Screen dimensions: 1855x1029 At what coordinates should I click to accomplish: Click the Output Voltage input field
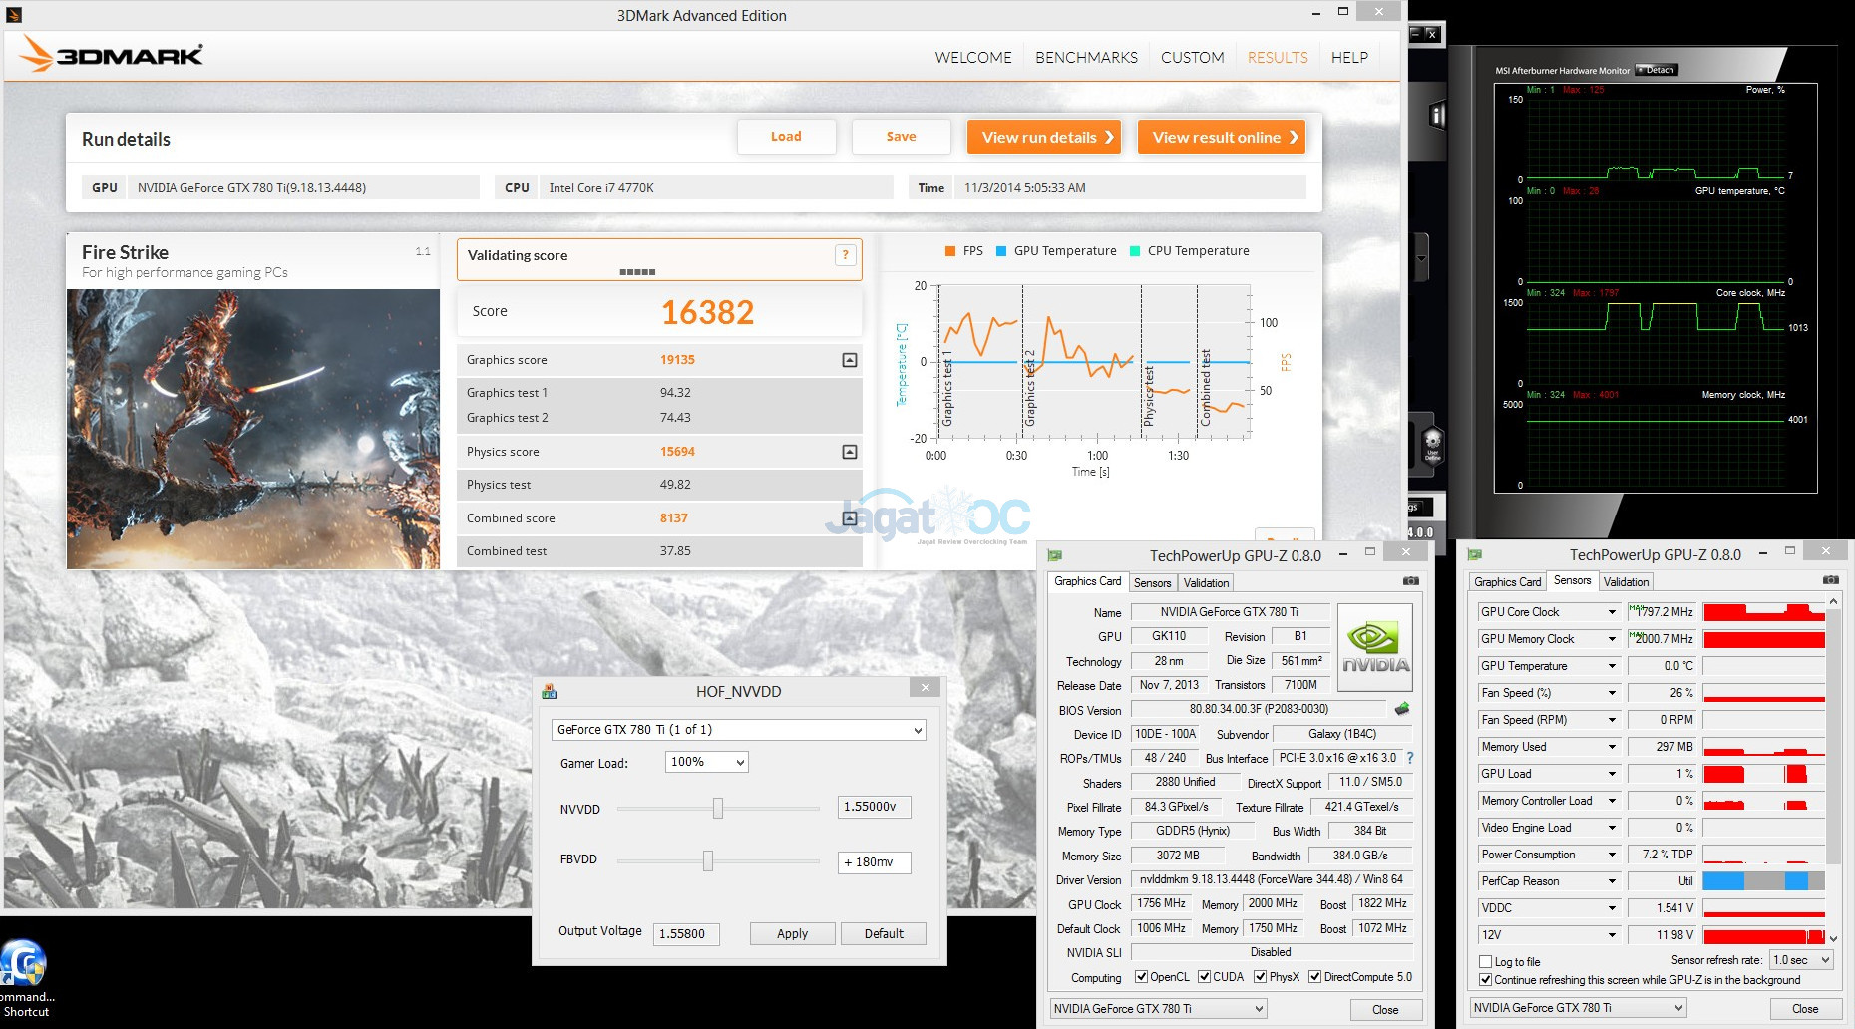[686, 934]
